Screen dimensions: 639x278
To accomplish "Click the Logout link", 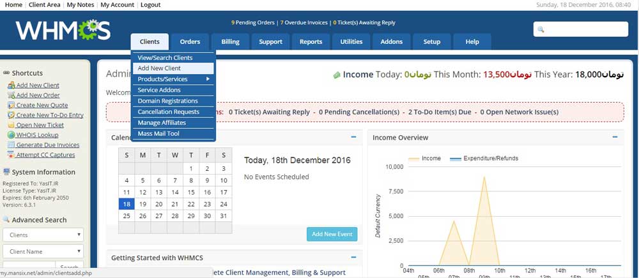I will click(151, 5).
